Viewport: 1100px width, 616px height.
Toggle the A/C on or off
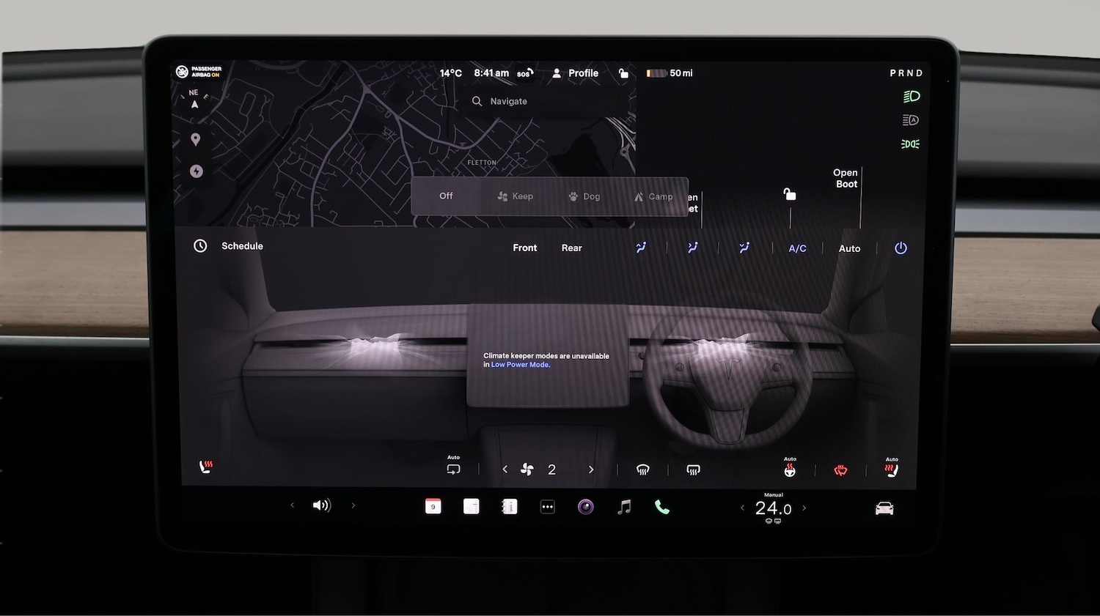(x=797, y=248)
